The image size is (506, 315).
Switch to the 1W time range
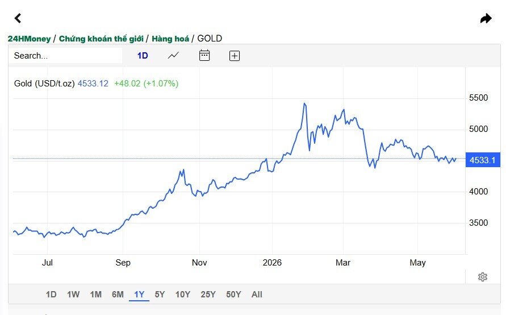click(x=73, y=295)
